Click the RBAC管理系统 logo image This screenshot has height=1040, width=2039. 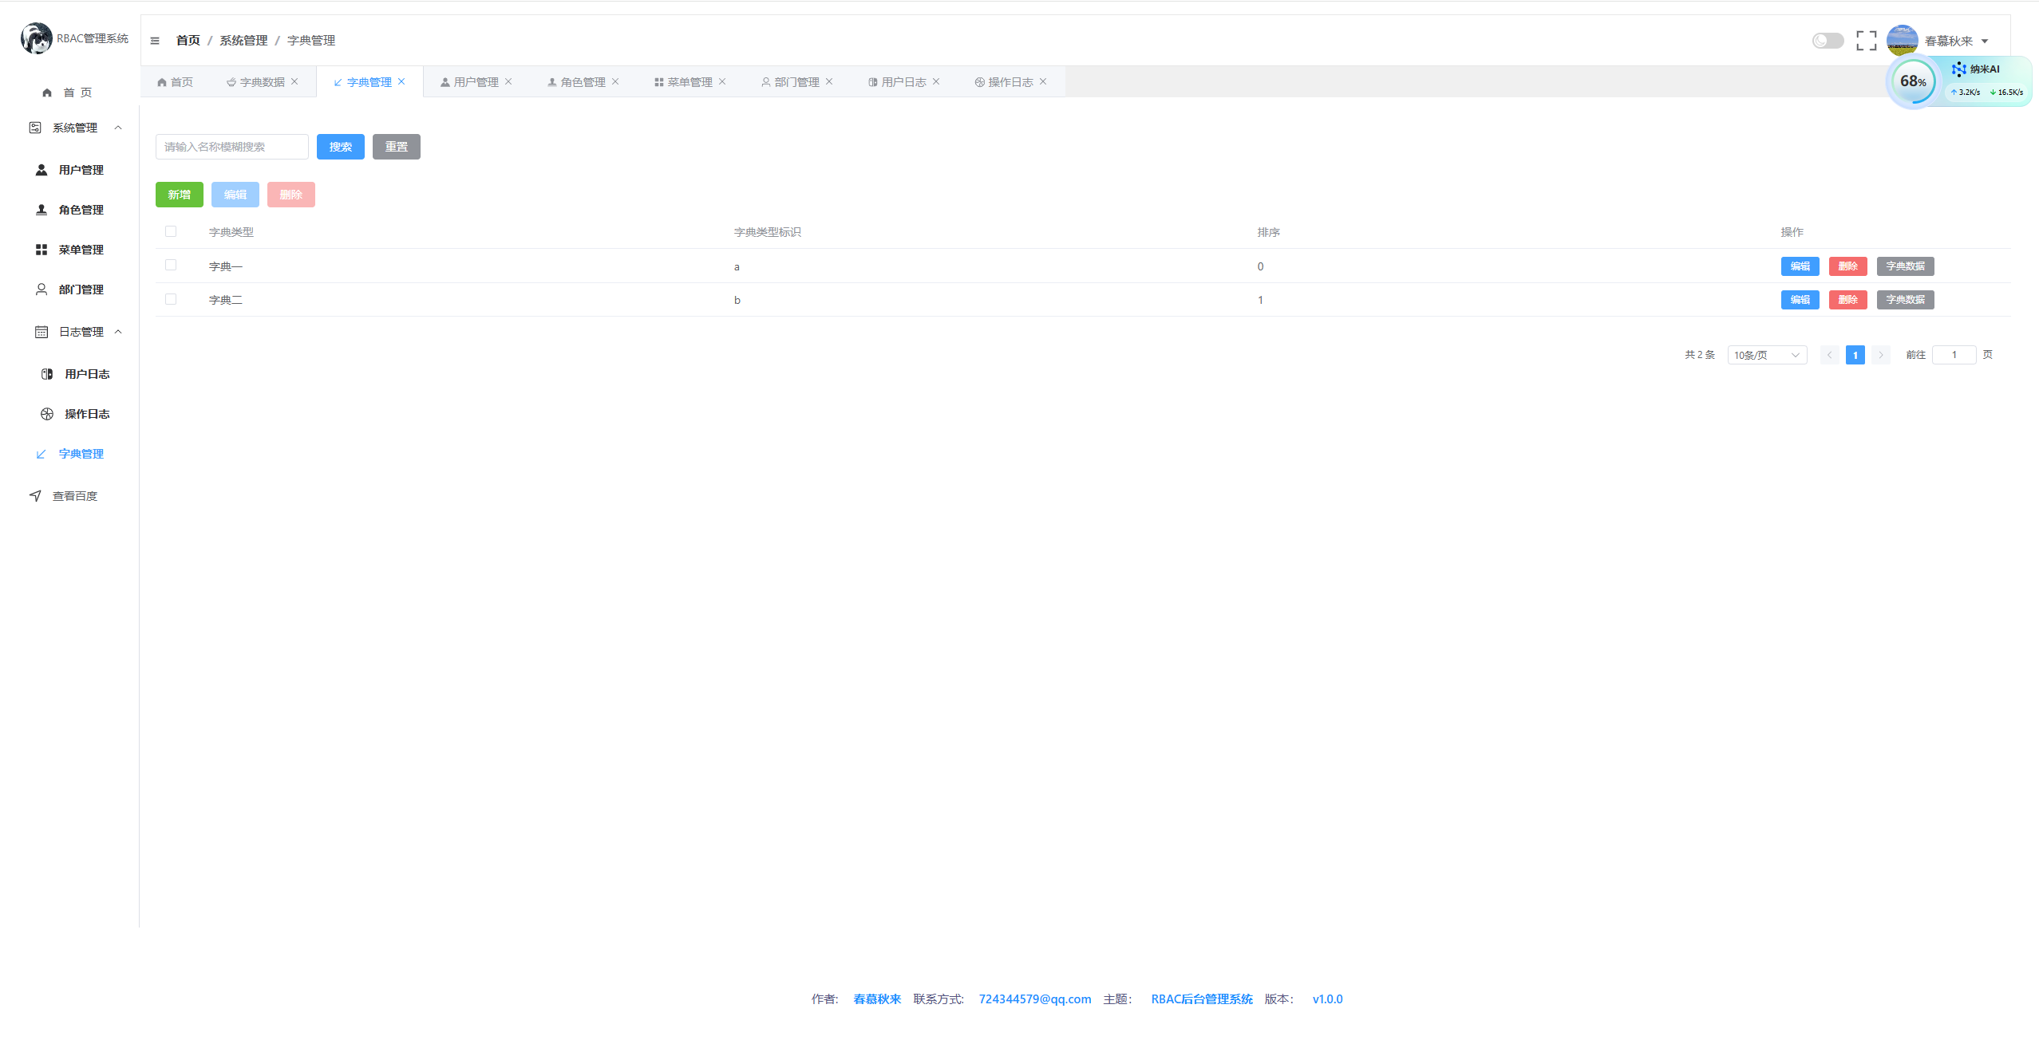point(37,38)
